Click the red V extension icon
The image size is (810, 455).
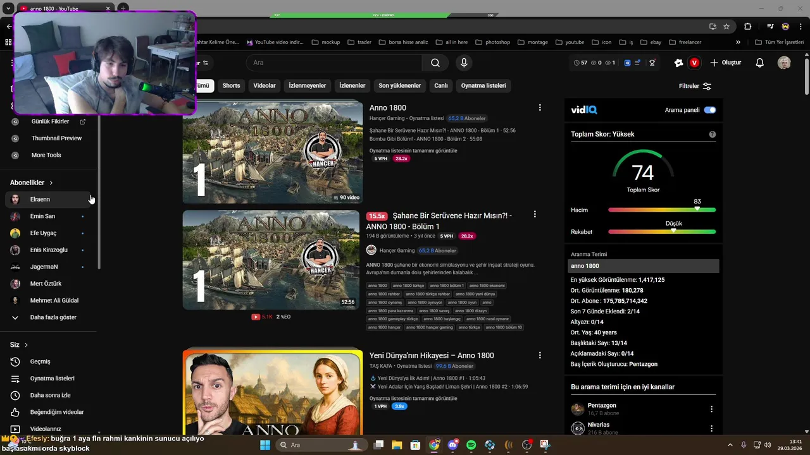point(694,63)
